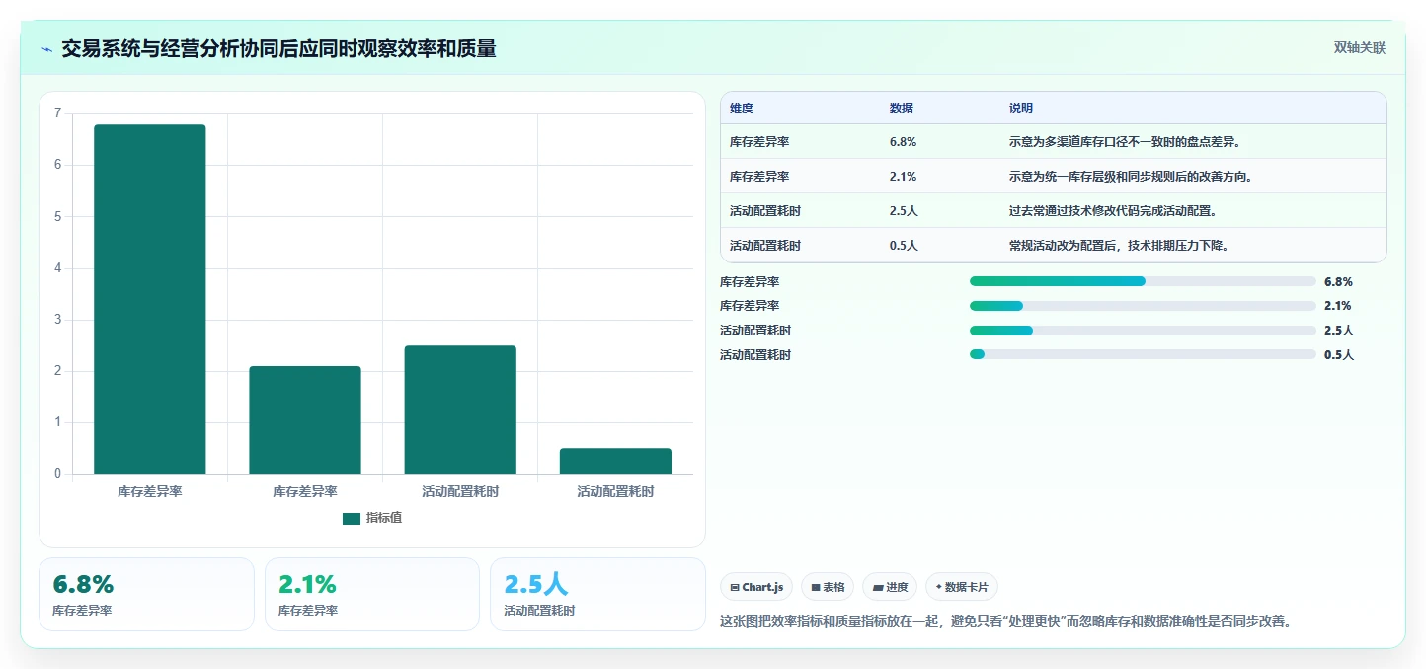Viewport: 1426px width, 669px height.
Task: Click the y-axis label 7 on the chart
Action: 57,113
